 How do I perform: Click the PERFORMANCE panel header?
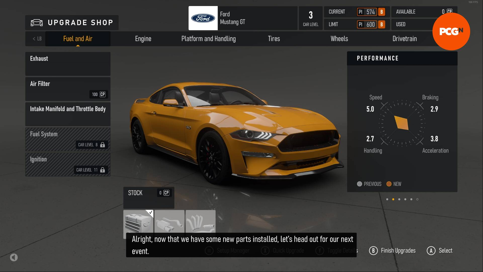pos(402,58)
